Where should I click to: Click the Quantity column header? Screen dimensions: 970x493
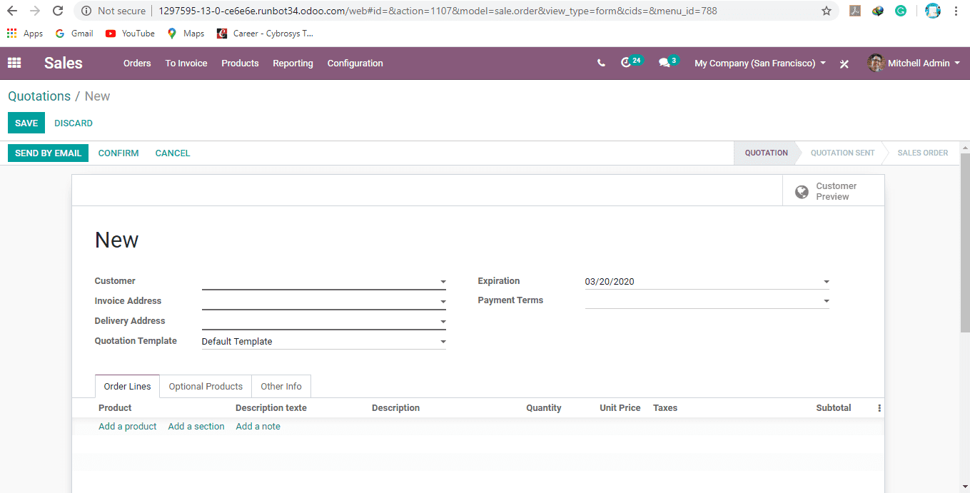(x=544, y=408)
